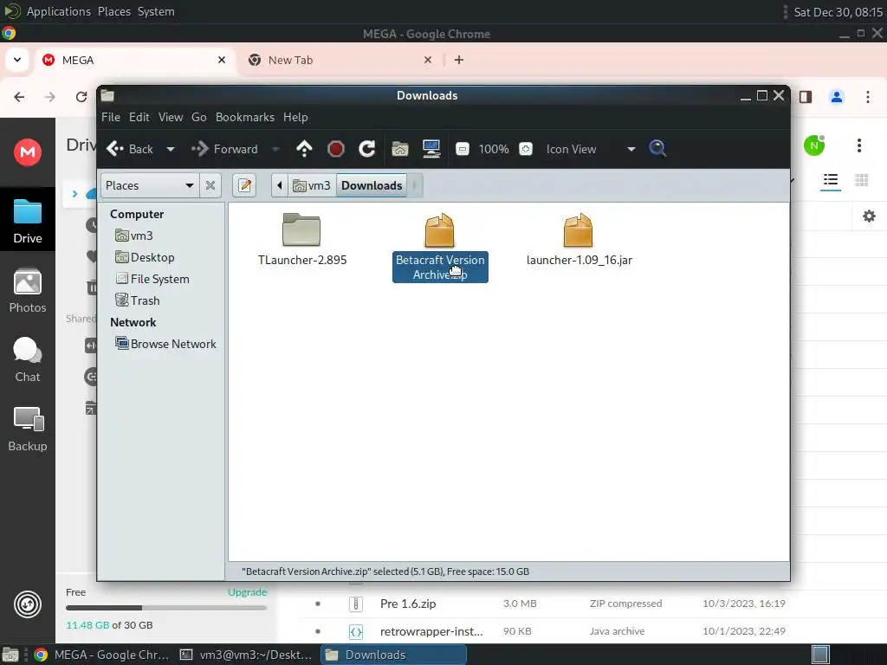The width and height of the screenshot is (887, 665).
Task: Click MEGA storage usage bar
Action: [166, 608]
